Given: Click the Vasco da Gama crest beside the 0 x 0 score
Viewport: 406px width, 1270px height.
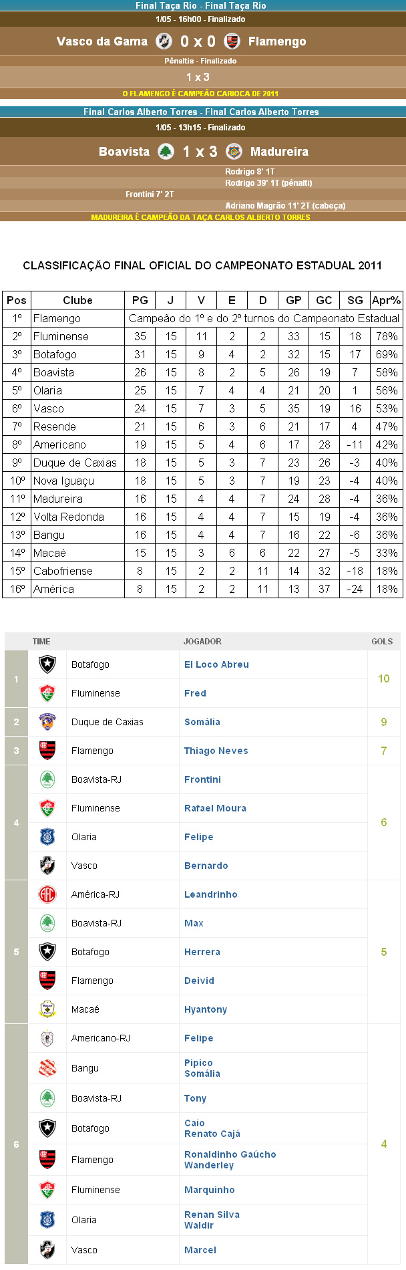Looking at the screenshot, I should click(x=164, y=41).
